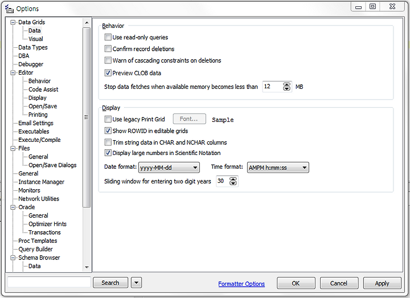Image resolution: width=410 pixels, height=298 pixels.
Task: Collapse the Oracle tree node
Action: click(13, 207)
